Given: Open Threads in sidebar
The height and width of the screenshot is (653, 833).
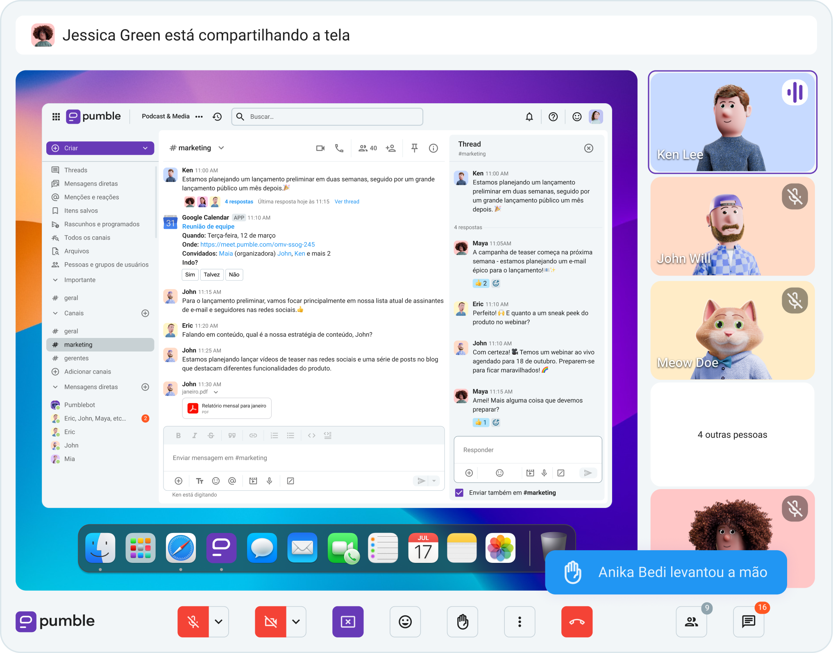Looking at the screenshot, I should (x=75, y=170).
